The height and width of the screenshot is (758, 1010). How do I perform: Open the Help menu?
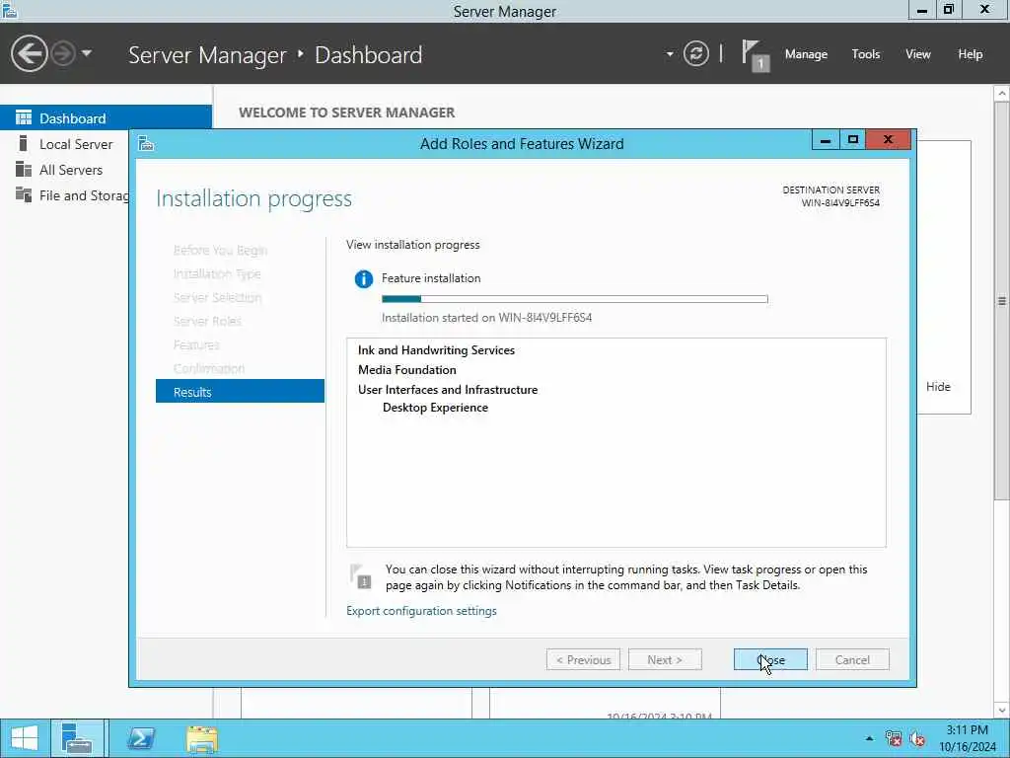coord(971,54)
